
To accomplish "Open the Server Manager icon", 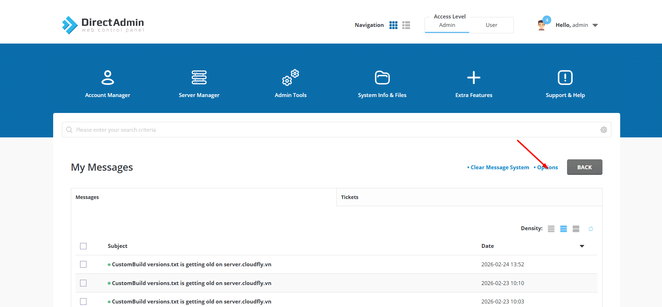I will tap(199, 78).
